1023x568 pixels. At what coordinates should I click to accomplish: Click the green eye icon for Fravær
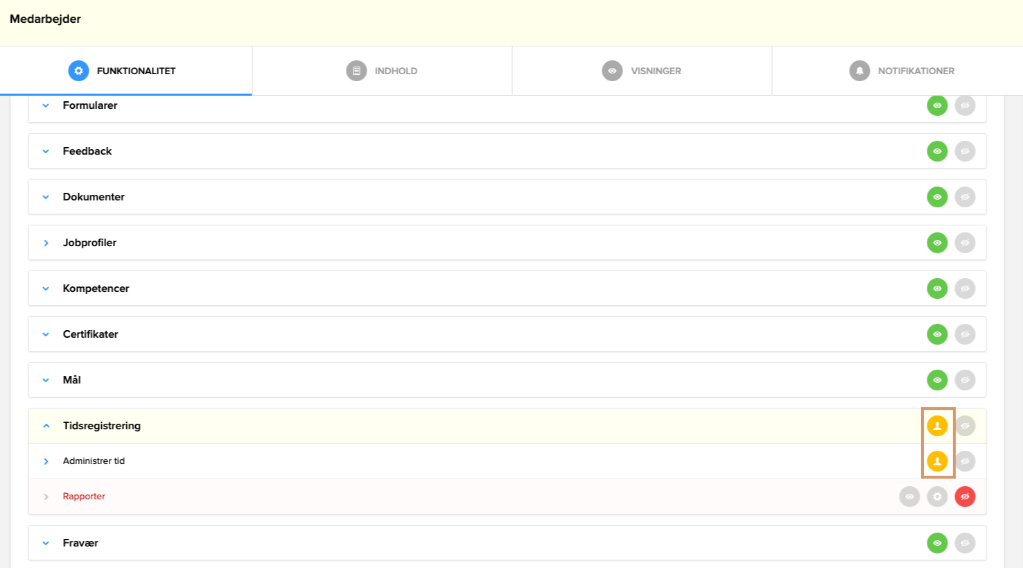[x=937, y=543]
